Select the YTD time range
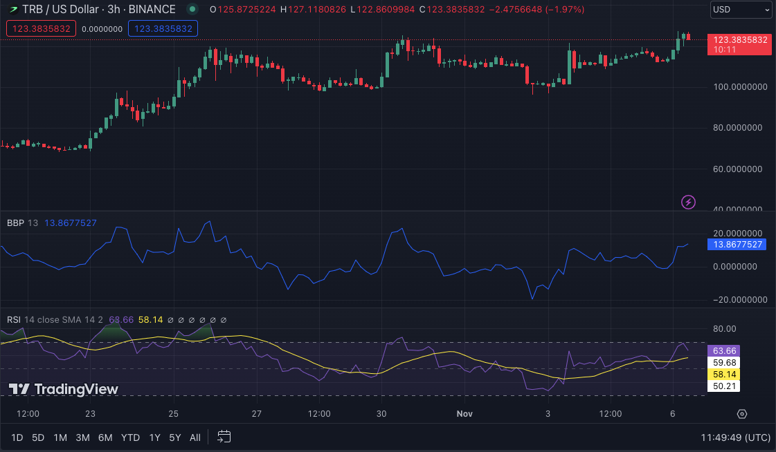 point(130,437)
